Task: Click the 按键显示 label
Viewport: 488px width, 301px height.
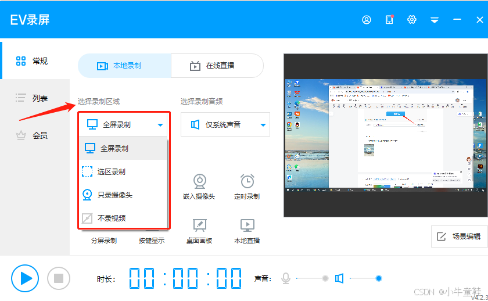Action: 152,241
